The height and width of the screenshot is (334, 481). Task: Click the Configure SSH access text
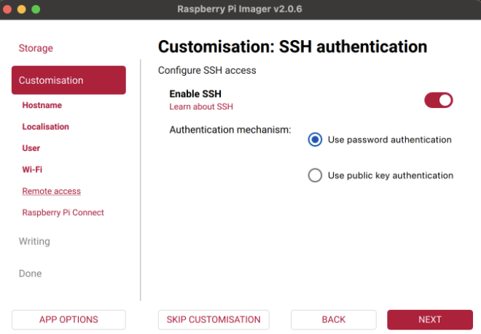(207, 70)
